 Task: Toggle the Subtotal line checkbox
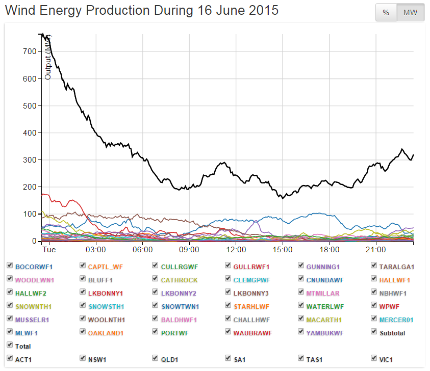coord(374,332)
